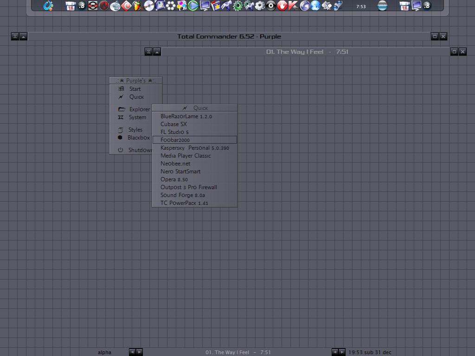475x356 pixels.
Task: Open the blue striped sphere icon
Action: 382,6
